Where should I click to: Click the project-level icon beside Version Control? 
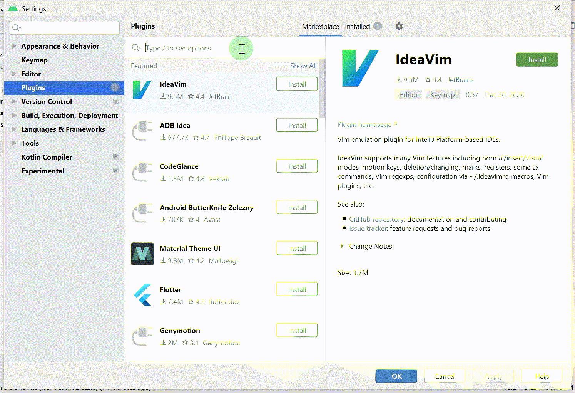[x=116, y=101]
